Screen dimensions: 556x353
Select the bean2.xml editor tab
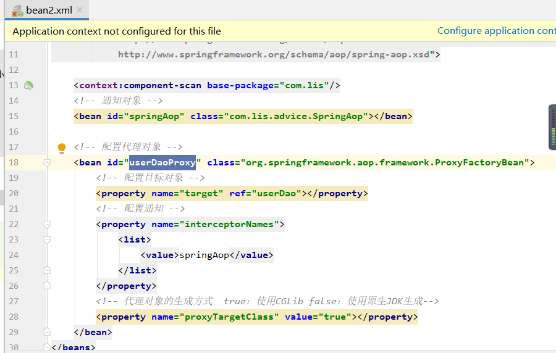click(x=47, y=10)
